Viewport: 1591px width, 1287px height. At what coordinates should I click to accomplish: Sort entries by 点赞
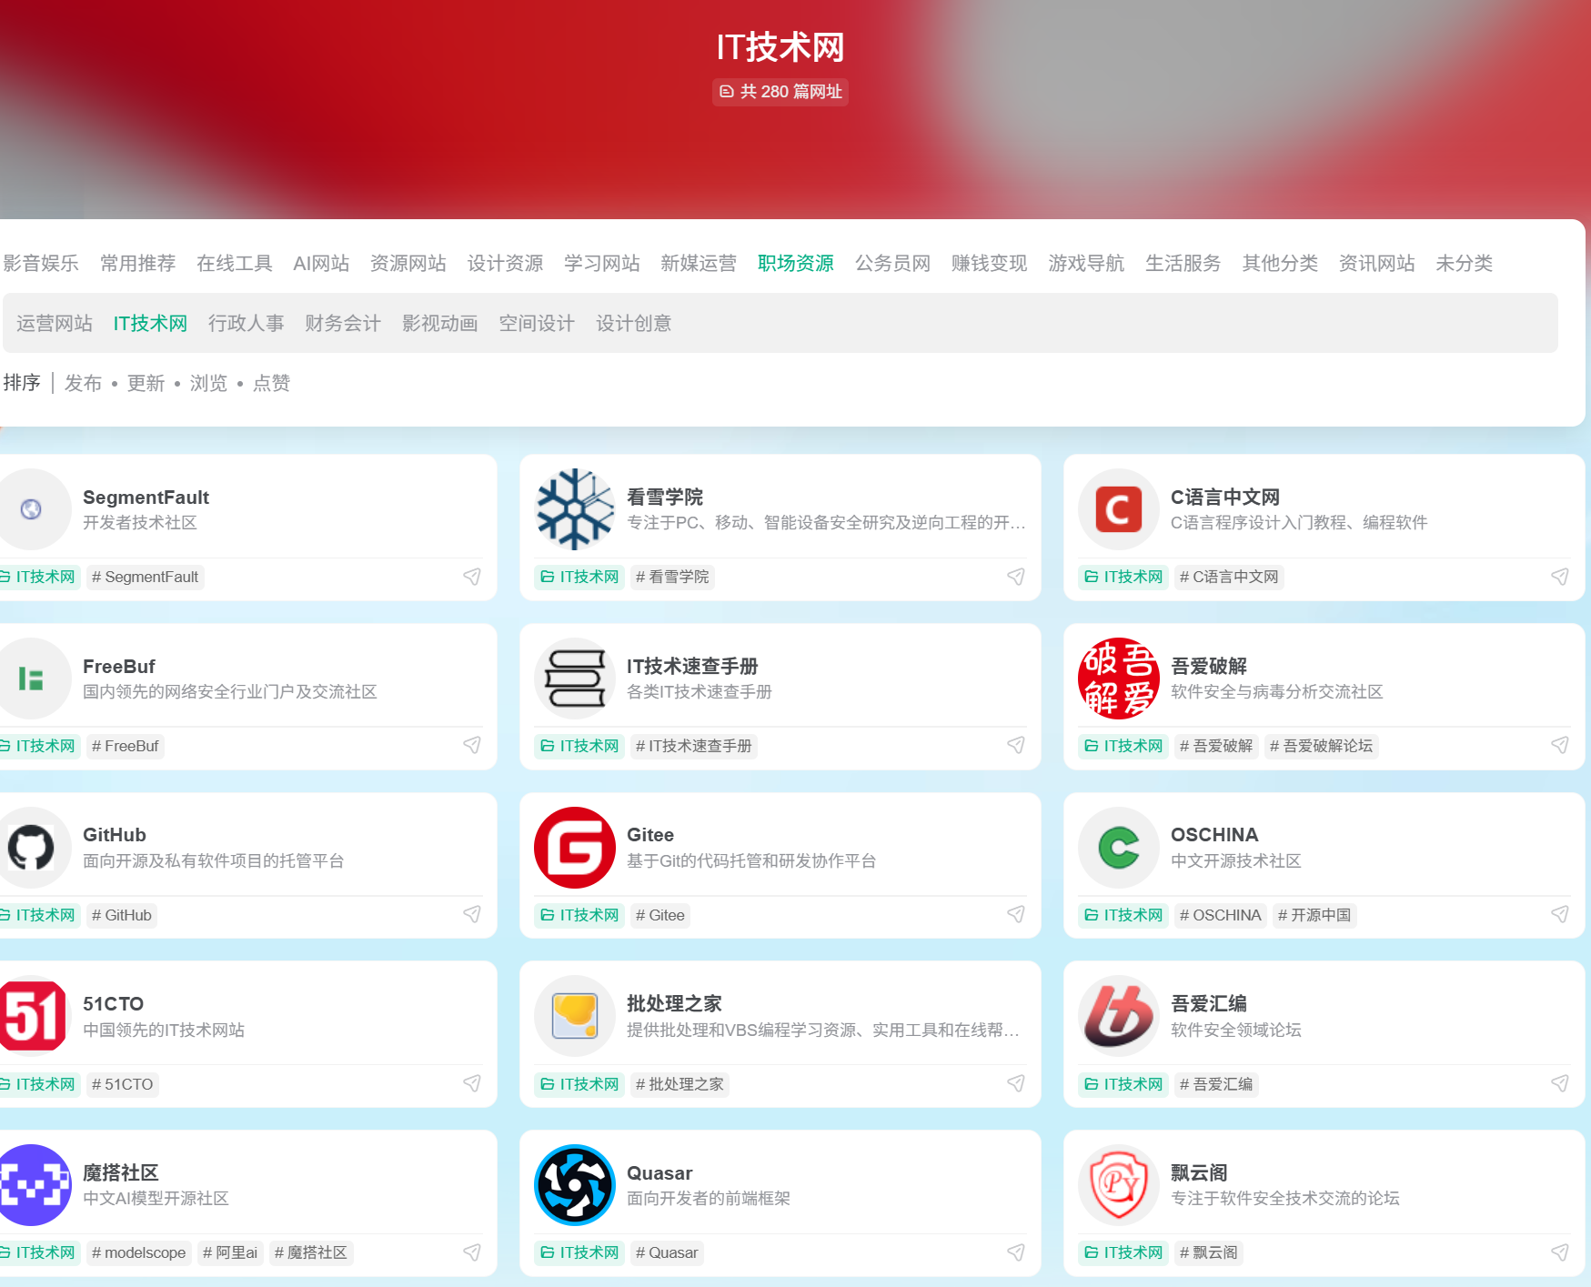pyautogui.click(x=270, y=382)
